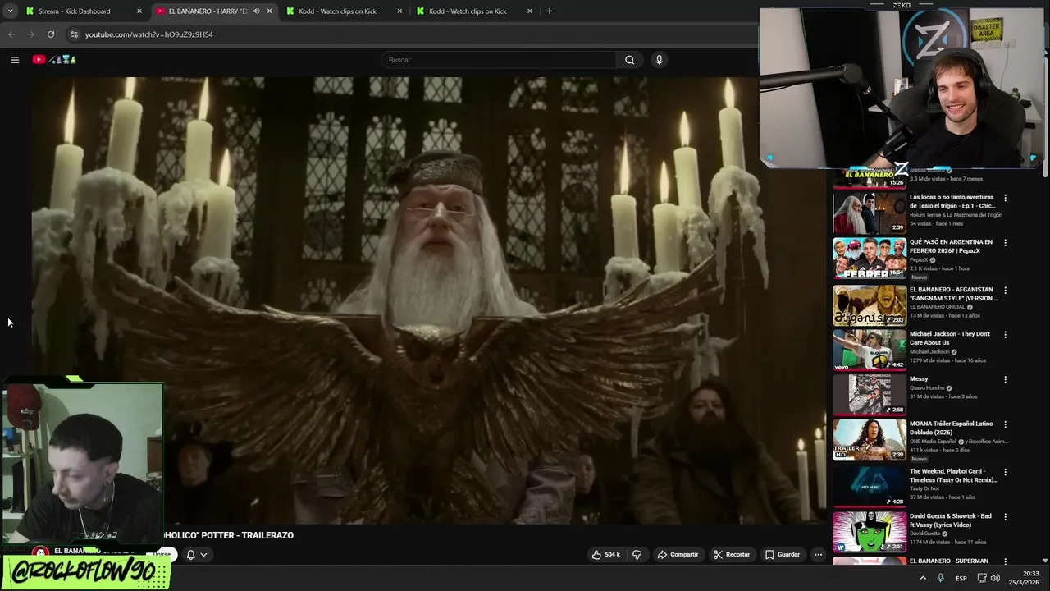Go back with browser back arrow
1050x591 pixels.
(11, 34)
